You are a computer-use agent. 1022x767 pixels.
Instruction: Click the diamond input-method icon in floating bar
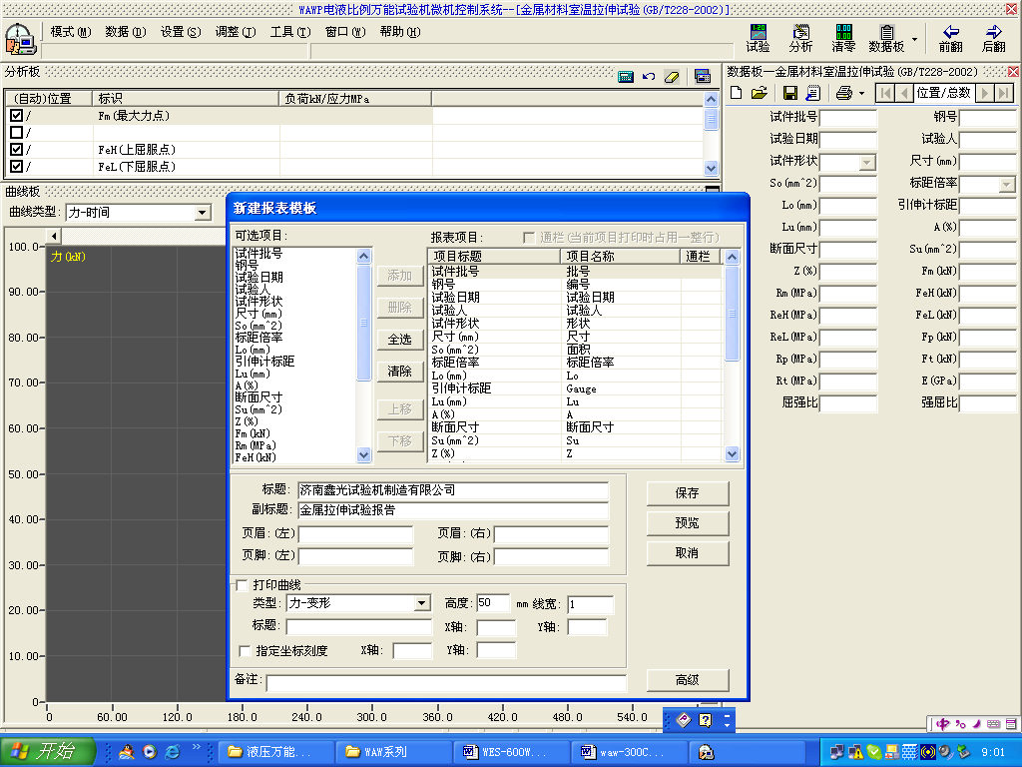[683, 720]
